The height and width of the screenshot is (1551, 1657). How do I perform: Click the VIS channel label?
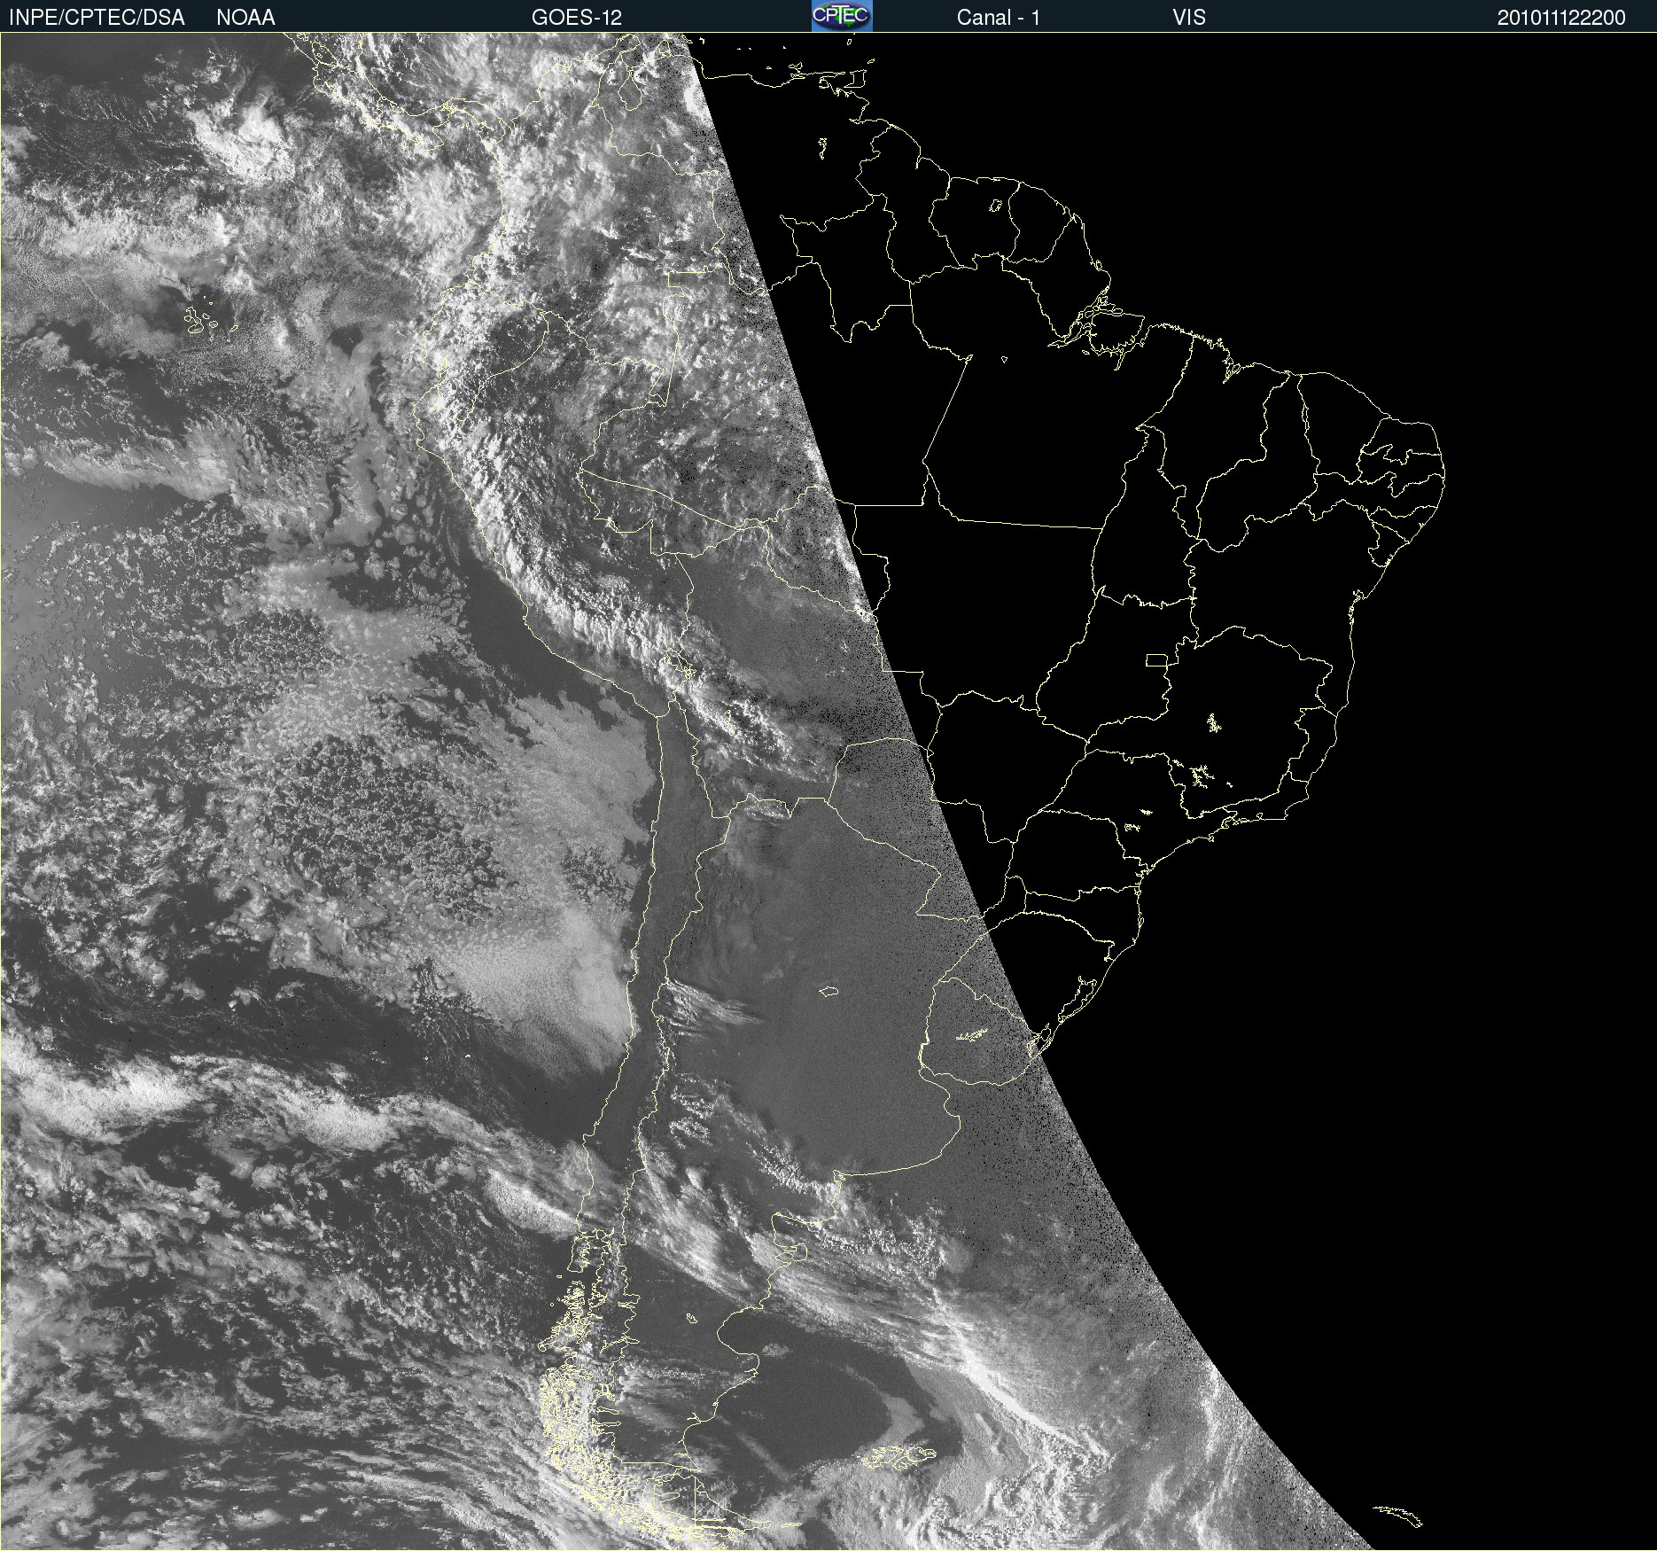pyautogui.click(x=1189, y=18)
